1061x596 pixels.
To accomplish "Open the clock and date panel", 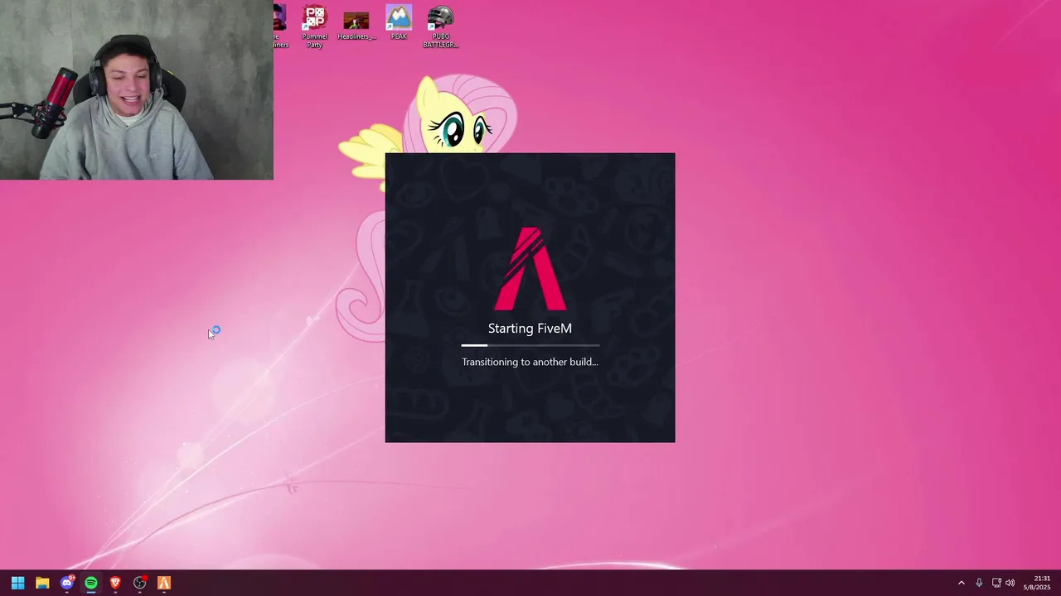I will point(1037,583).
